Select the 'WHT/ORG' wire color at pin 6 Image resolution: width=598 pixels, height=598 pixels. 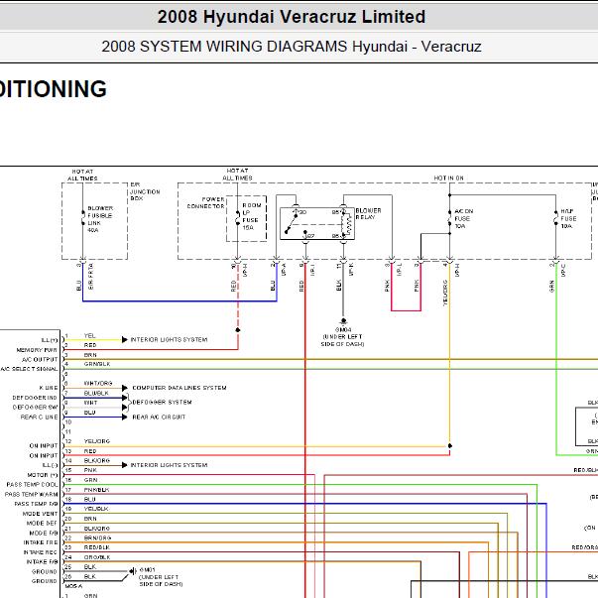98,383
